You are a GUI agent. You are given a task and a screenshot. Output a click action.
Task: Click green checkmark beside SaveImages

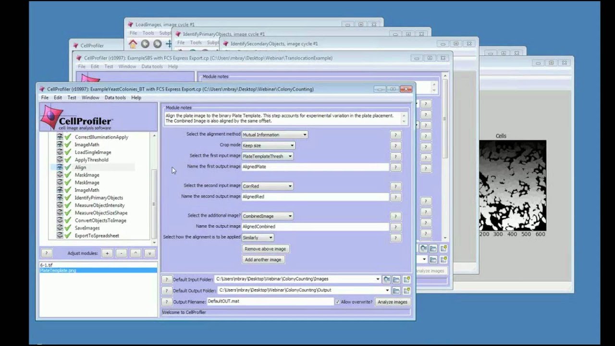tap(68, 228)
